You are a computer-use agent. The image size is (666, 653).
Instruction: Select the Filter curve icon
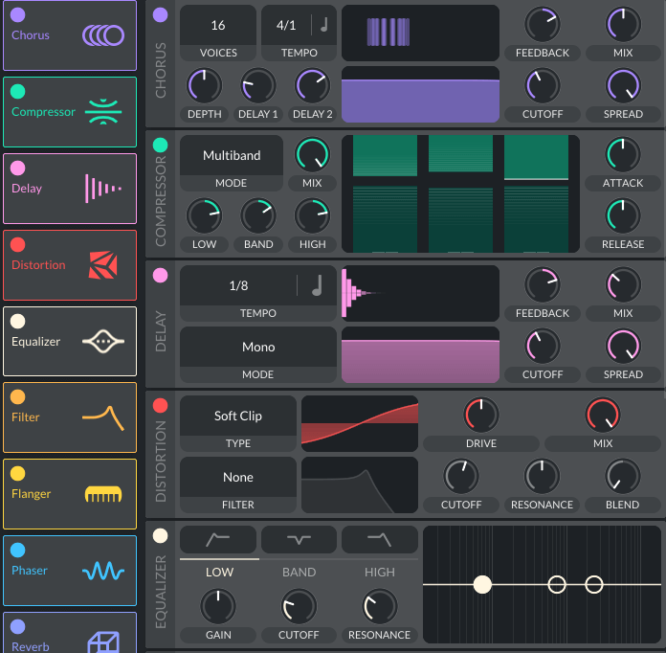click(x=103, y=417)
